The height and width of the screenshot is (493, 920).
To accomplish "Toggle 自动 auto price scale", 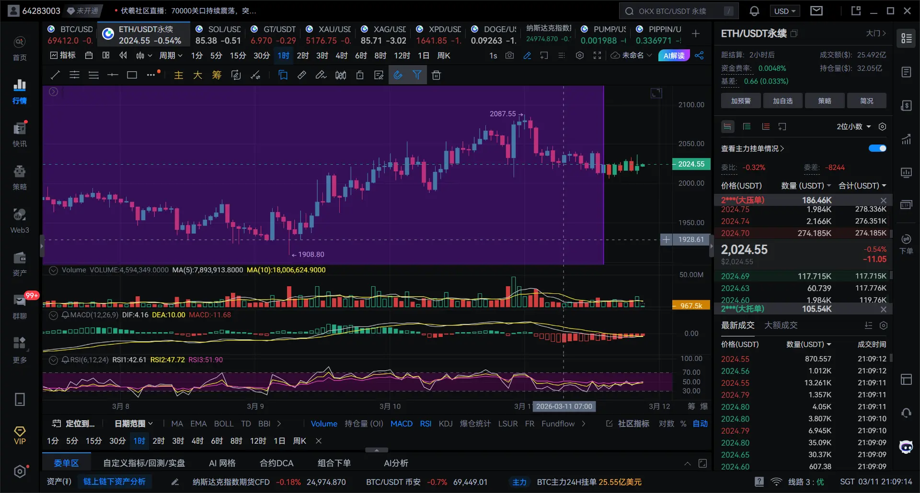I will click(x=700, y=424).
